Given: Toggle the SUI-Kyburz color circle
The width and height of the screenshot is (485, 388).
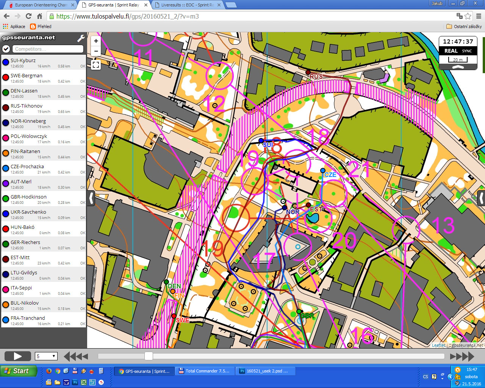Looking at the screenshot, I should pyautogui.click(x=6, y=62).
